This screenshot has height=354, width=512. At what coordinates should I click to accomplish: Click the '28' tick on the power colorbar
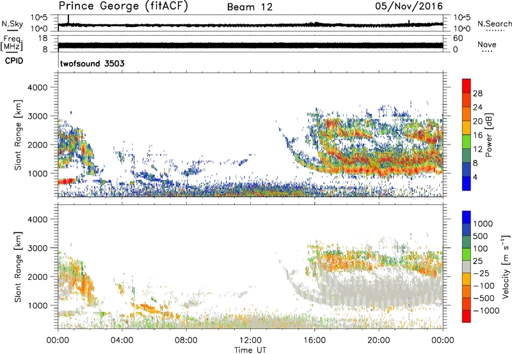click(477, 93)
